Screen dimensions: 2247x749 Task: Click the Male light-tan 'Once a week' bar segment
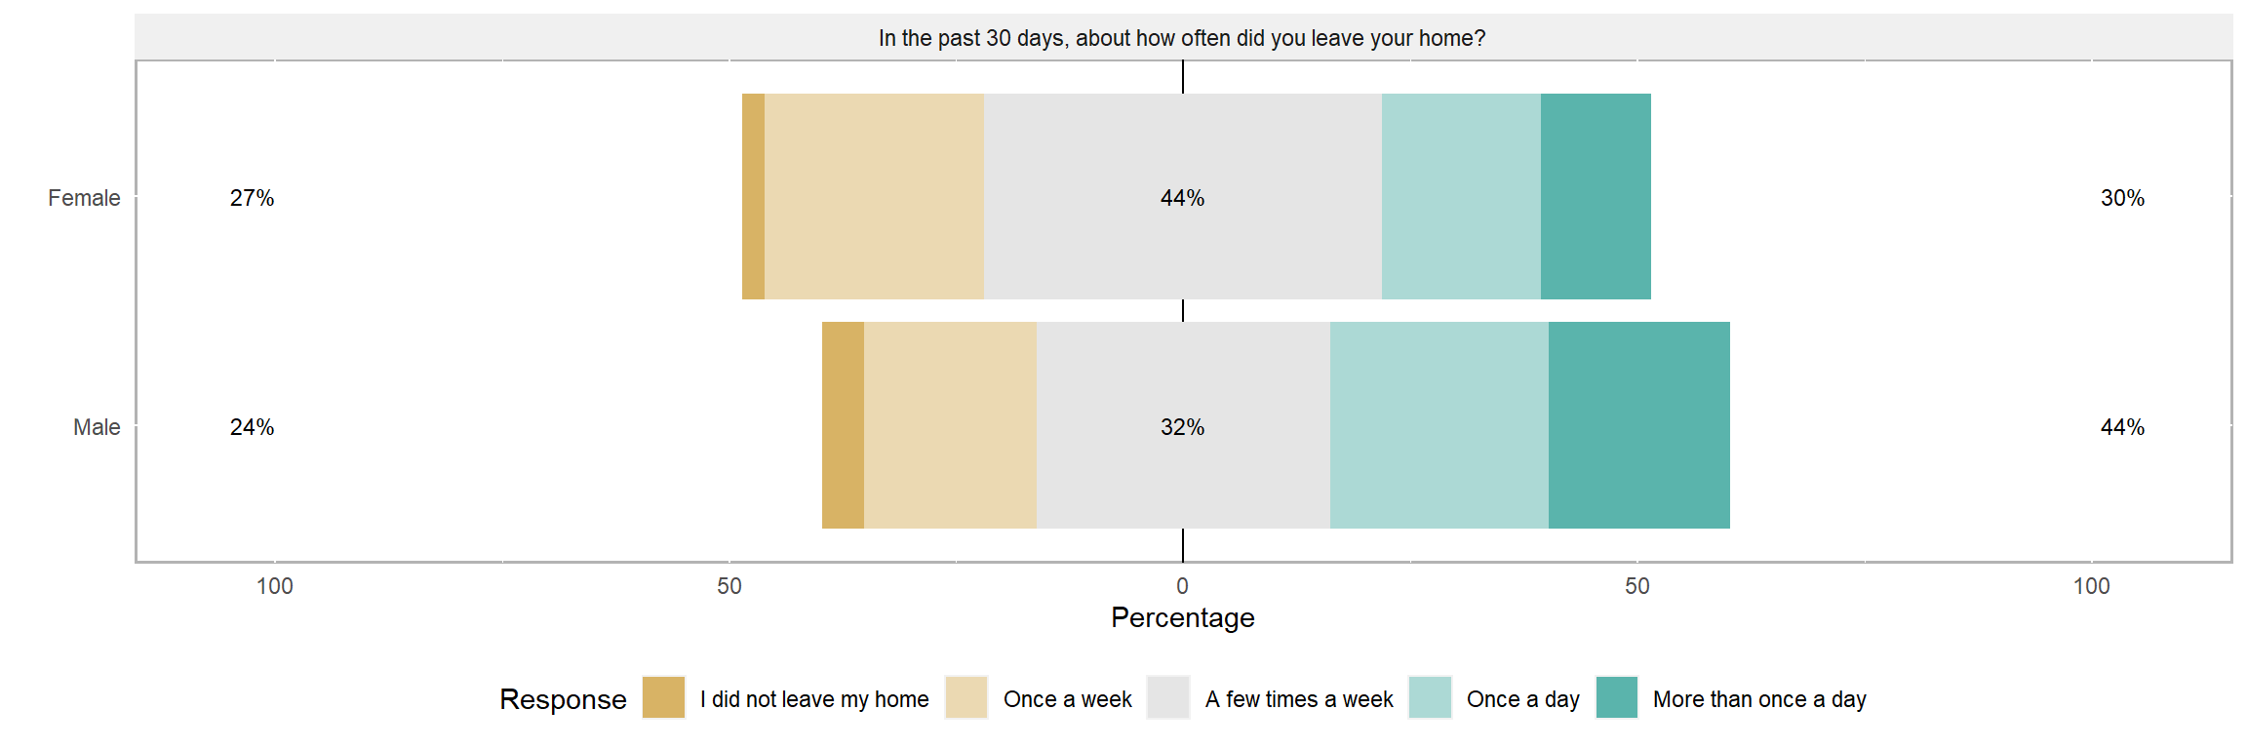950,425
